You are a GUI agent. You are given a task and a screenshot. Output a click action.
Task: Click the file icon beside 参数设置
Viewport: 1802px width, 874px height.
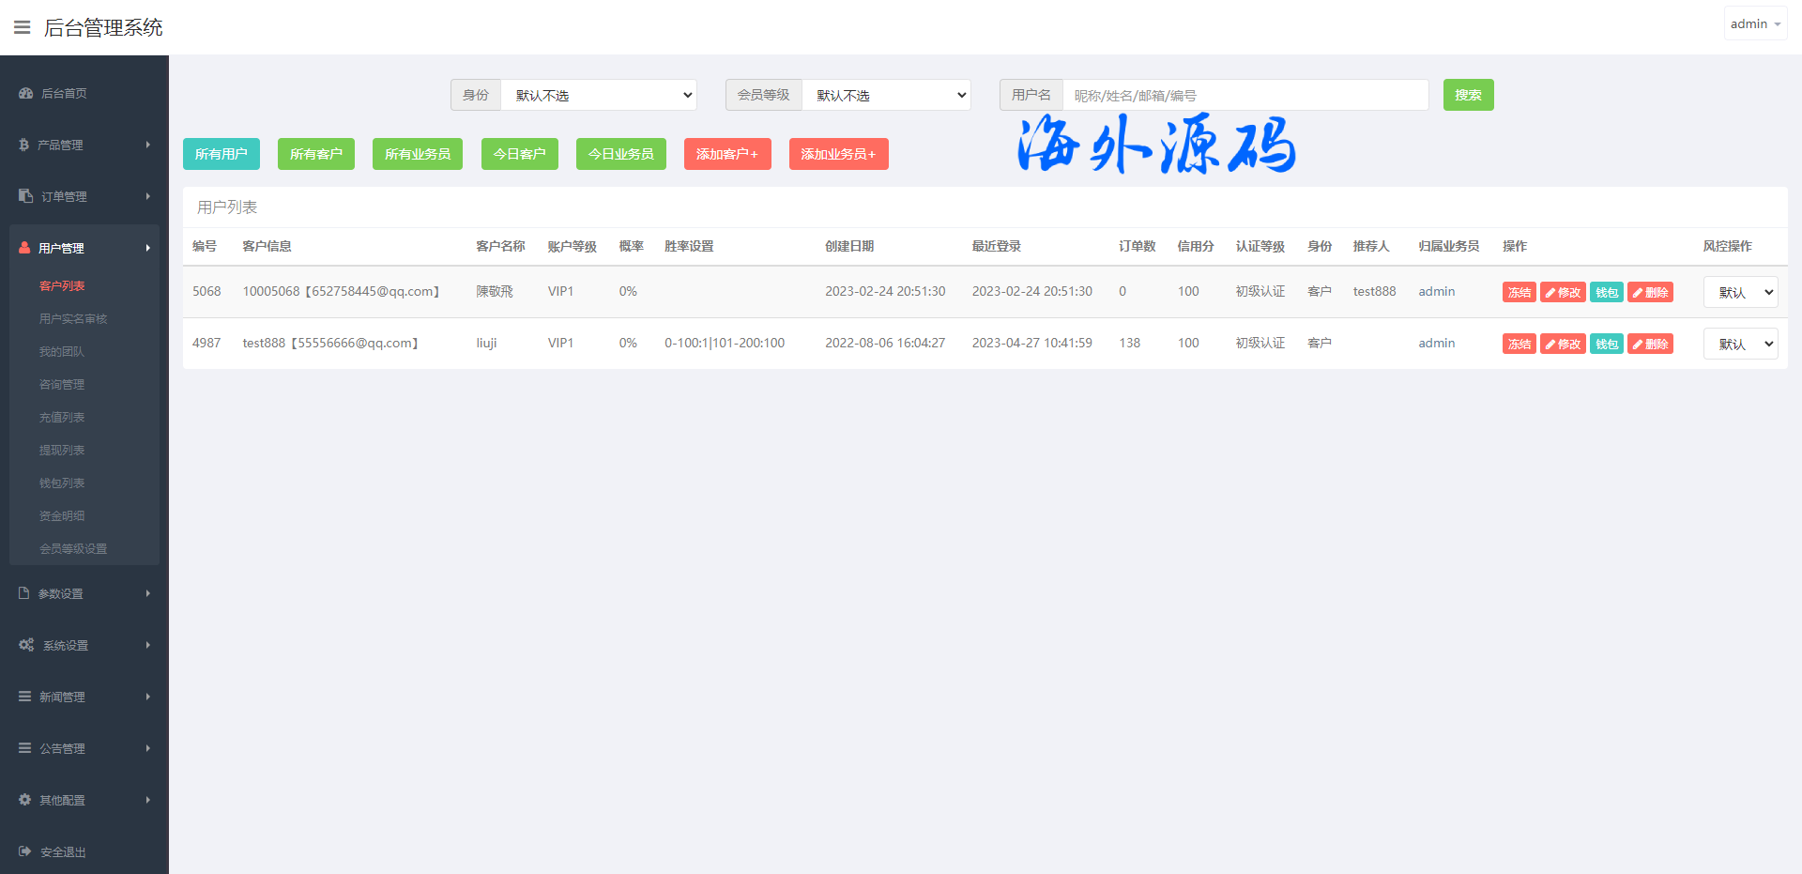[x=24, y=593]
